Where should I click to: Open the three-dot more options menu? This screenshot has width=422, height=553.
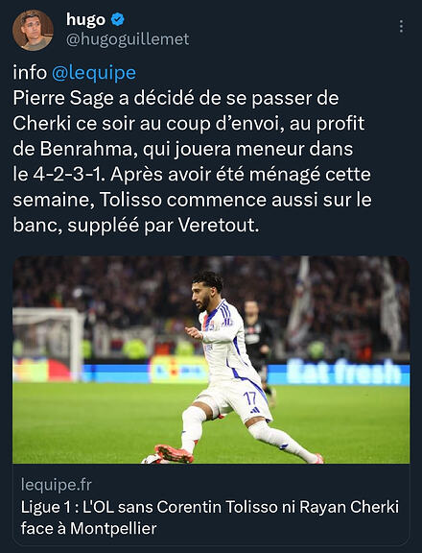tap(401, 27)
